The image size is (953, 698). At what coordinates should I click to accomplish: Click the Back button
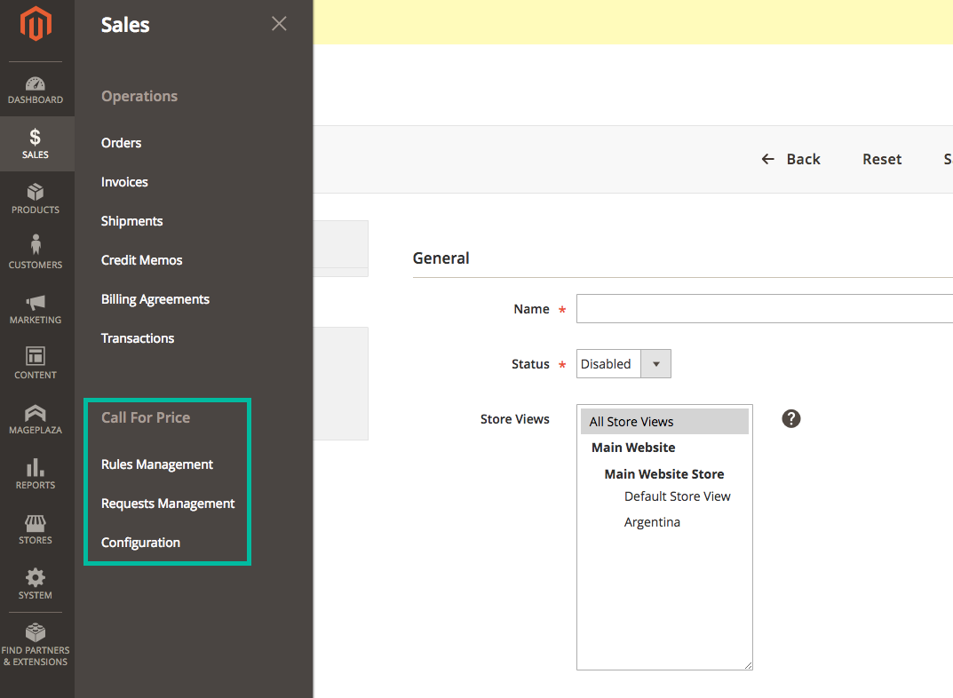click(791, 159)
